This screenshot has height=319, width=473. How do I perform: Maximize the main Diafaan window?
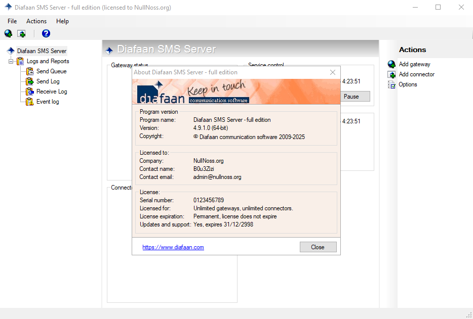tap(438, 7)
